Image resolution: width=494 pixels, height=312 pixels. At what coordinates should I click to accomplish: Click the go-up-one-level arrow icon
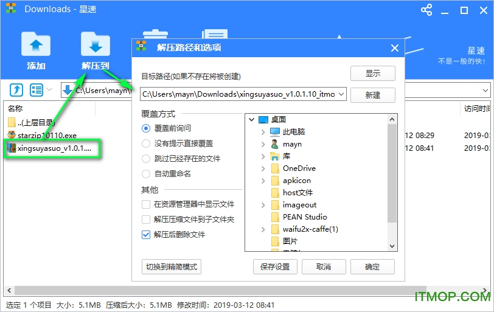point(16,90)
